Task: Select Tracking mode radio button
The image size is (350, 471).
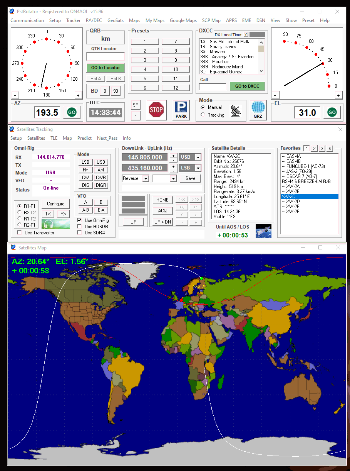Action: [203, 115]
